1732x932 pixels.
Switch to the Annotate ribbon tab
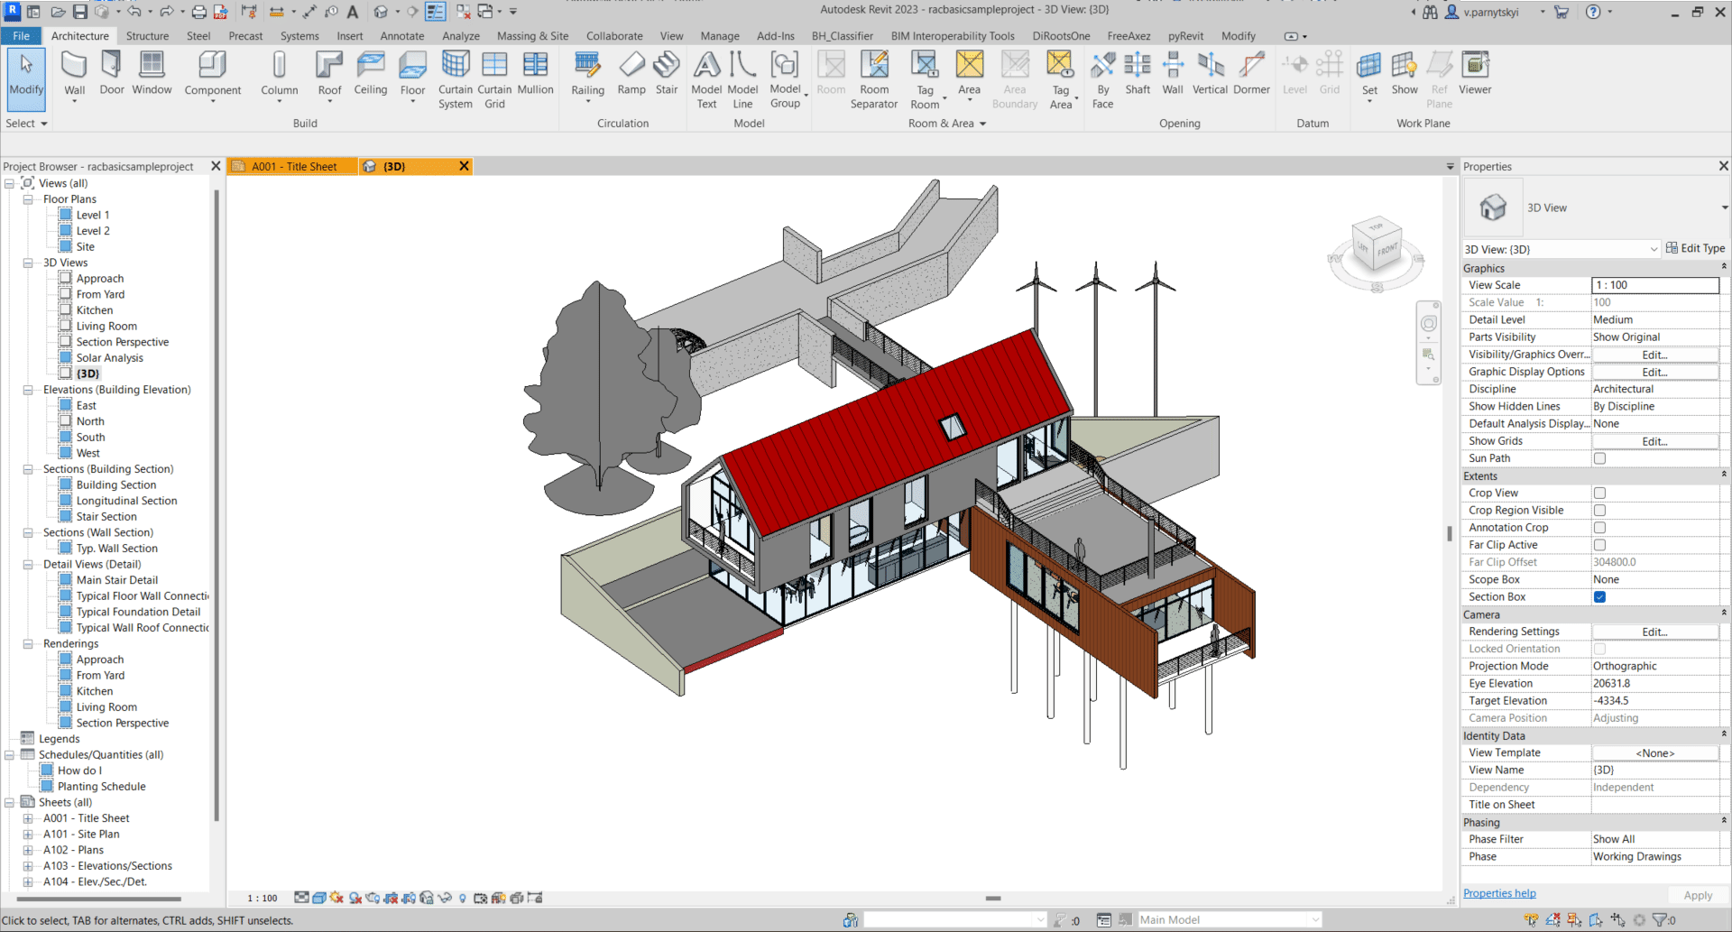pyautogui.click(x=401, y=36)
